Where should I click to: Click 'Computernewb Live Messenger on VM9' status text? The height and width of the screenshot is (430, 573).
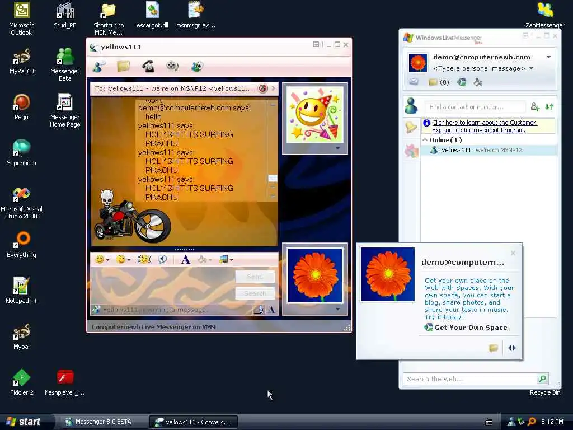[153, 327]
